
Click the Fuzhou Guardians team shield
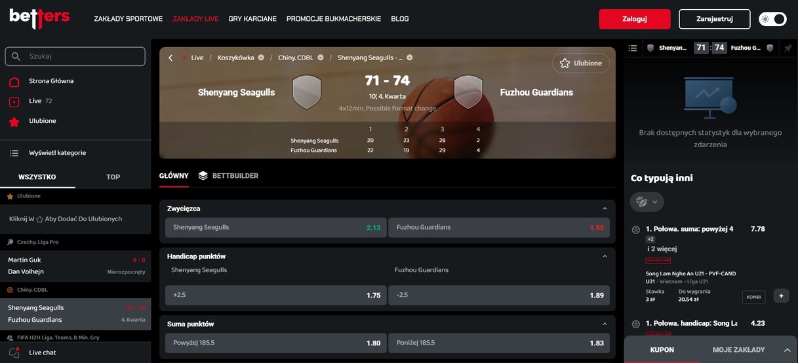(x=468, y=92)
